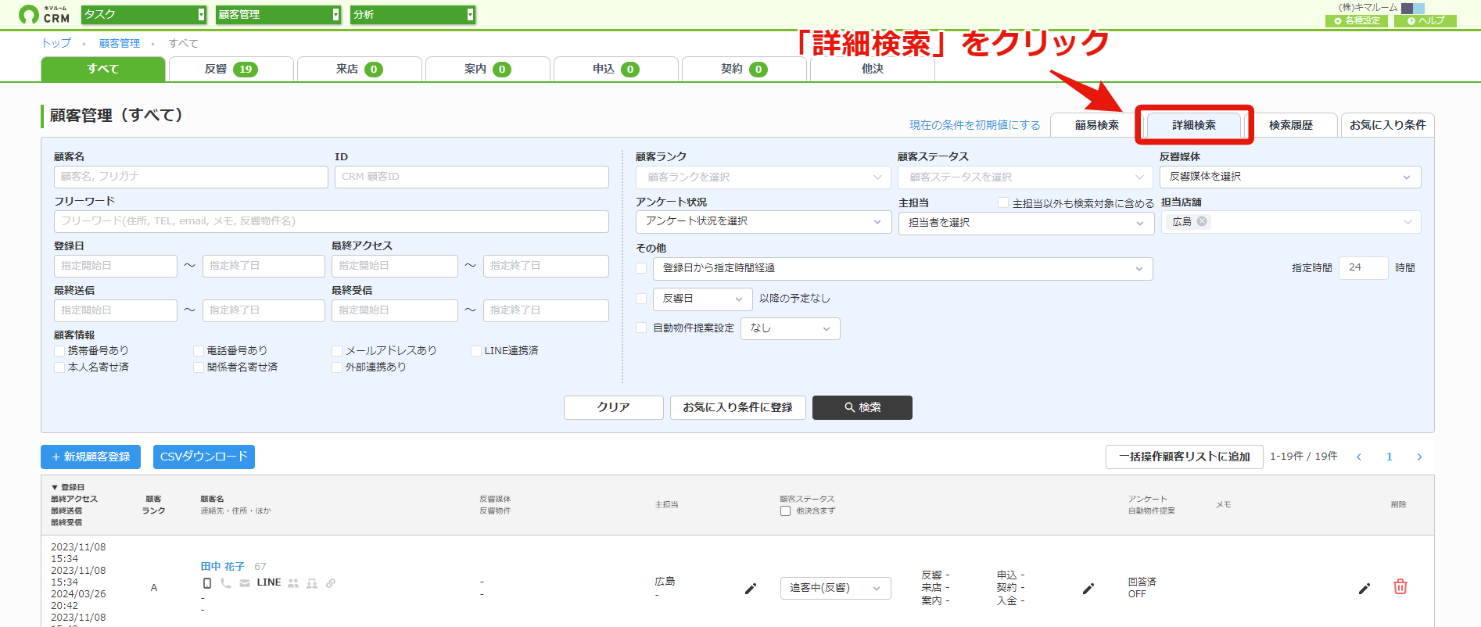
Task: Switch to 契約 tab
Action: coord(744,69)
